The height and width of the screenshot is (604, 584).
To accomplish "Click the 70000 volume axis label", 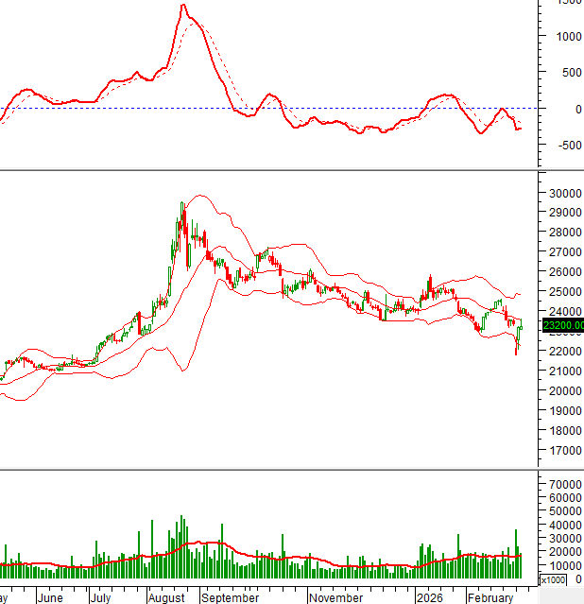I will pyautogui.click(x=563, y=484).
